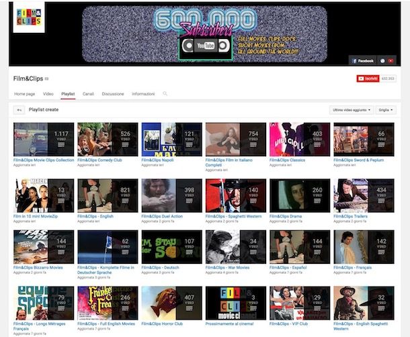Image resolution: width=410 pixels, height=337 pixels.
Task: Open the Film&Clips Napoli playlist thumbnail
Action: pos(172,140)
